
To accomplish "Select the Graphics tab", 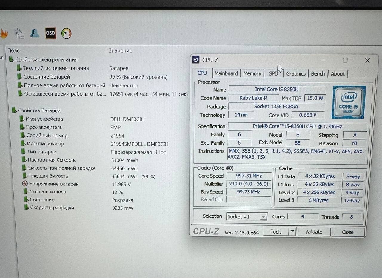I will (296, 74).
